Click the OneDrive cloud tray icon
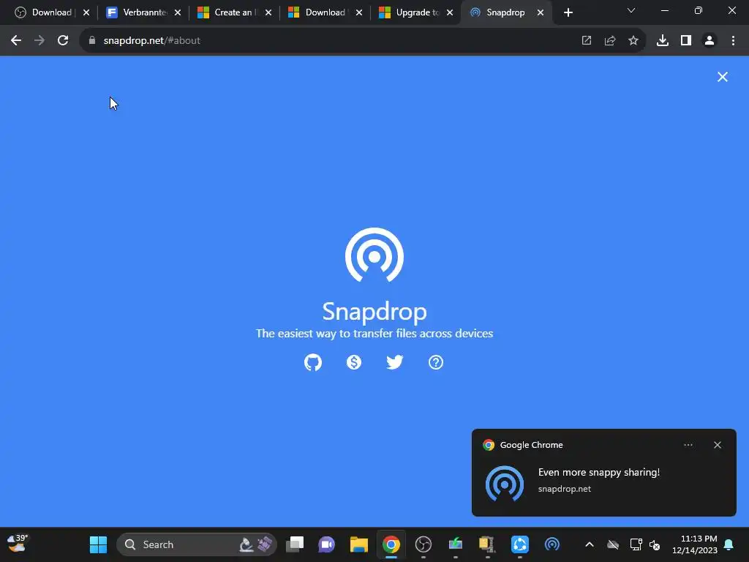Image resolution: width=749 pixels, height=562 pixels. click(613, 544)
